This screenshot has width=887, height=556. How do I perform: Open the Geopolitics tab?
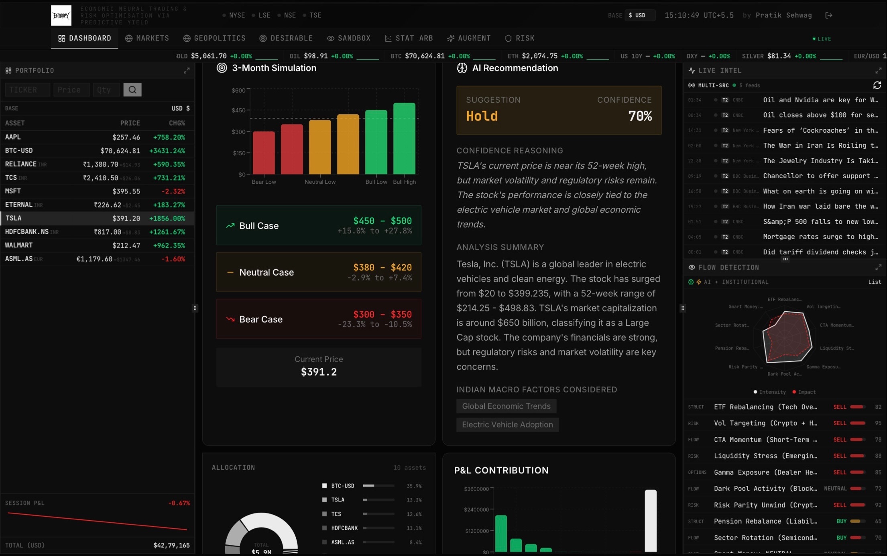click(x=214, y=38)
